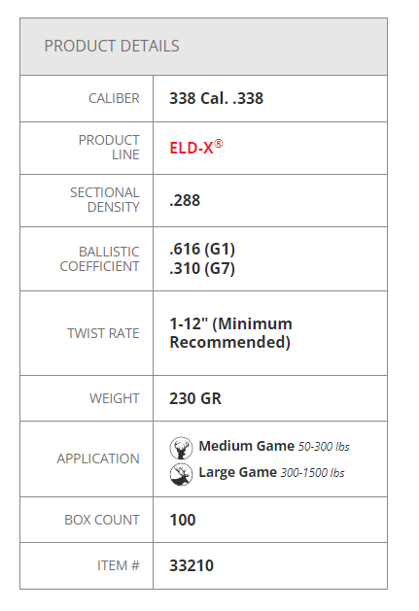Viewport: 419px width, 611px height.
Task: Click the 230 GR weight value
Action: pos(195,398)
